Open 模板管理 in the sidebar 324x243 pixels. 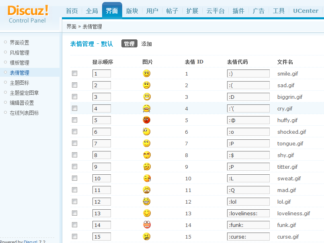coord(19,63)
